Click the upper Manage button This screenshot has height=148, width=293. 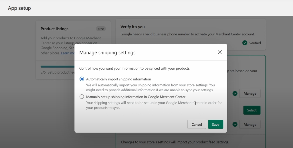click(250, 94)
